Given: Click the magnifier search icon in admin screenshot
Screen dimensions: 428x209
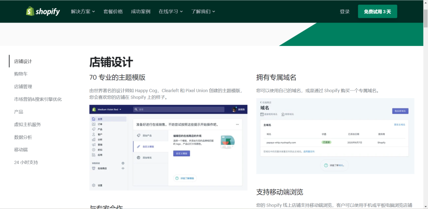Looking at the screenshot, I should pyautogui.click(x=136, y=109).
